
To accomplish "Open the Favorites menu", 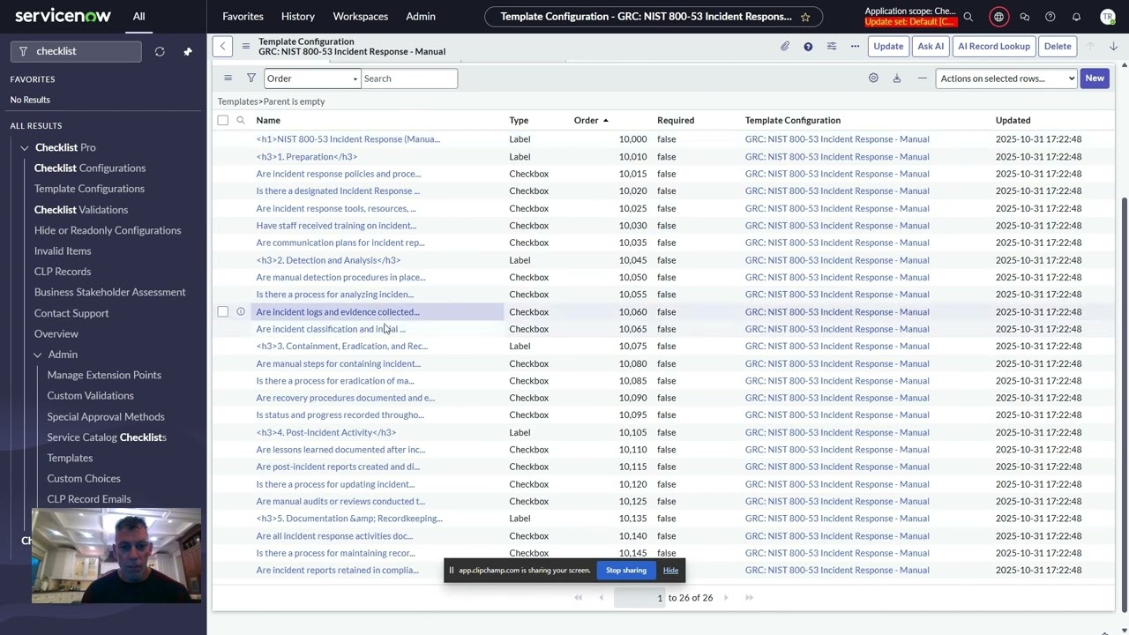I will (x=243, y=16).
